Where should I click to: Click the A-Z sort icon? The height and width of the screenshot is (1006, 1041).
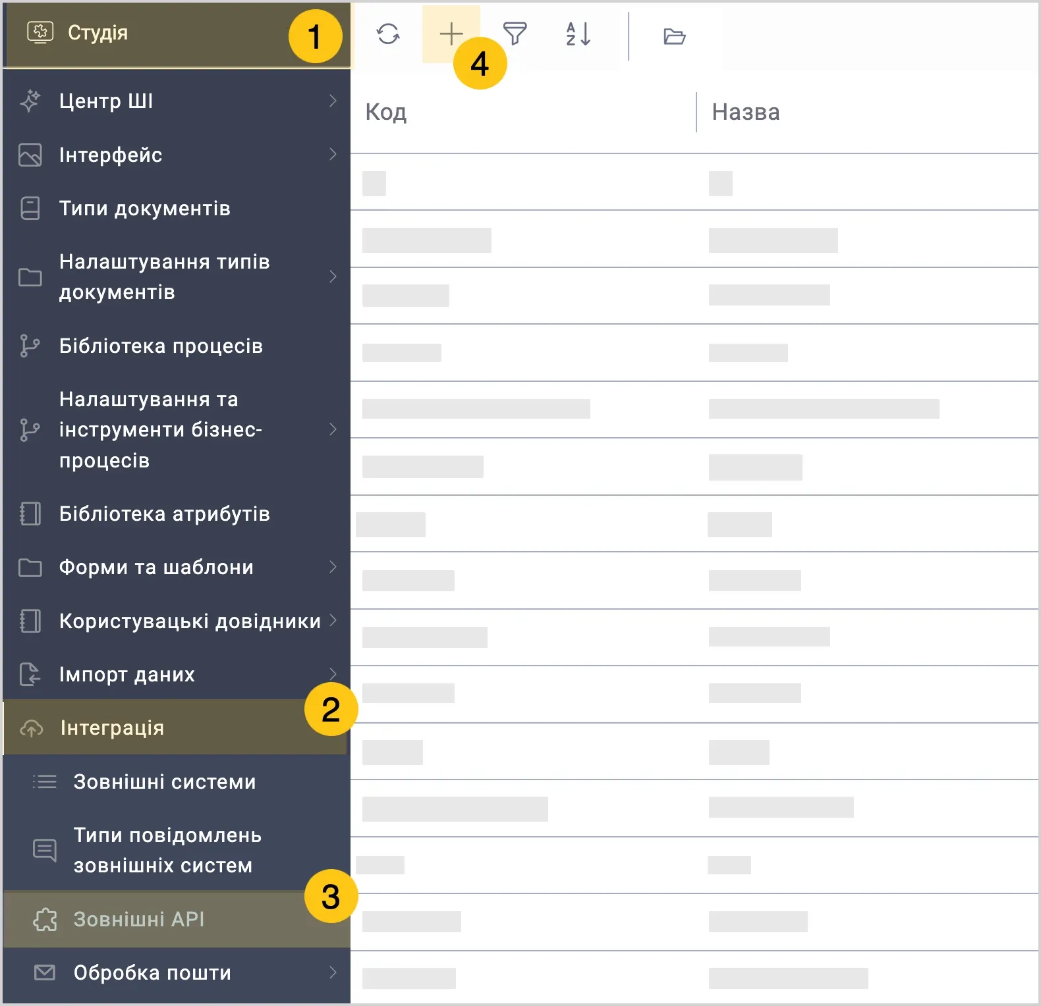coord(578,34)
